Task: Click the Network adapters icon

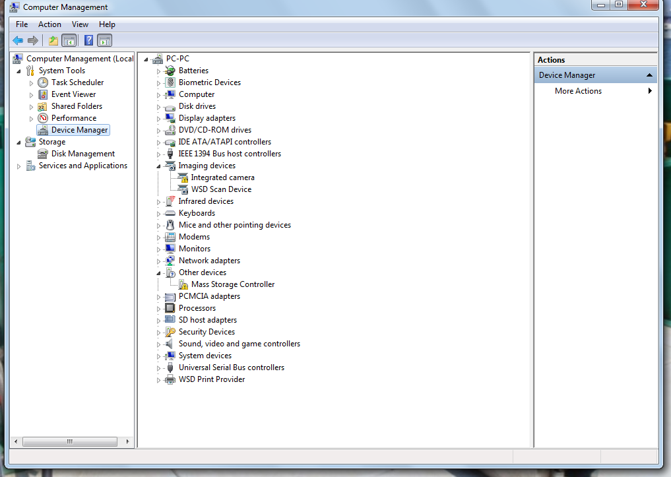Action: (170, 261)
